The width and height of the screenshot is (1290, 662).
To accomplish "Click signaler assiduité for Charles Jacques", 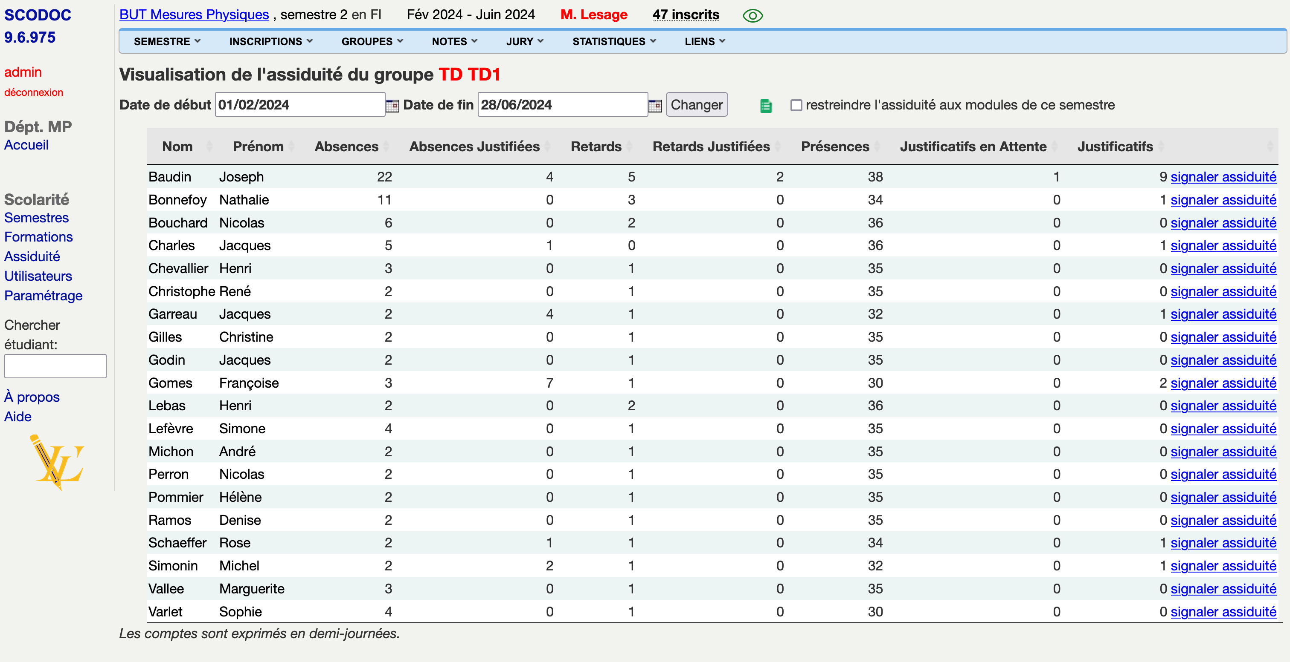I will tap(1223, 245).
